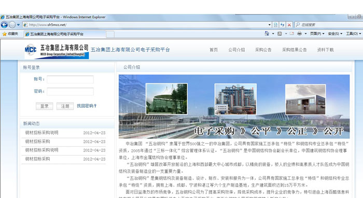This screenshot has width=363, height=198.
Task: Open first 钢材招标采购说明 news item
Action: point(41,133)
